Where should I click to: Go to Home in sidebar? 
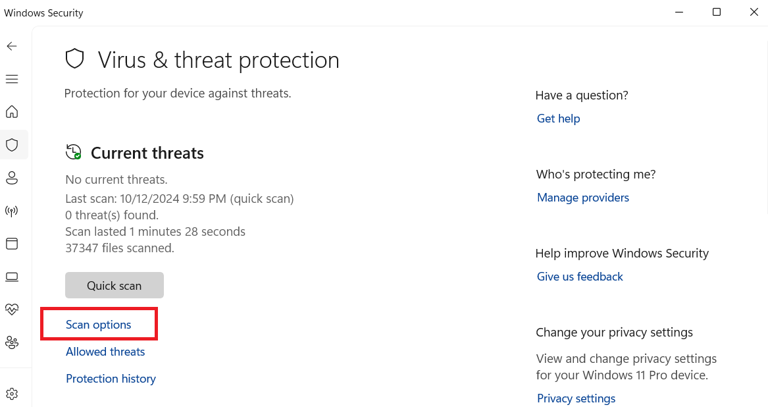click(12, 112)
